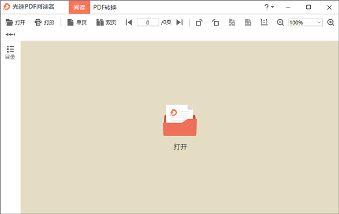Switch to double page view (双页)
The width and height of the screenshot is (339, 214).
pyautogui.click(x=106, y=22)
